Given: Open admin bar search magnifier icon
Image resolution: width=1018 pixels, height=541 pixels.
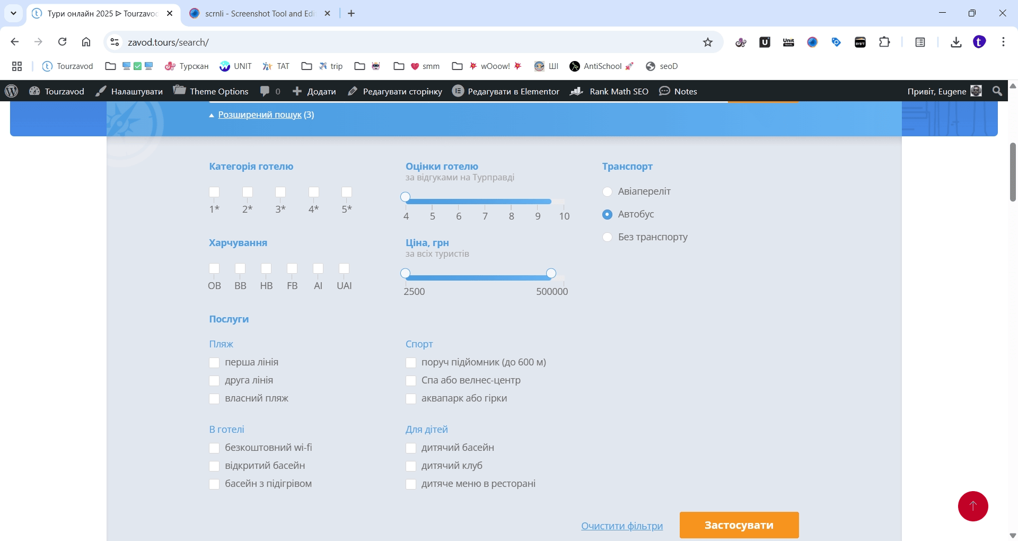Looking at the screenshot, I should 997,91.
